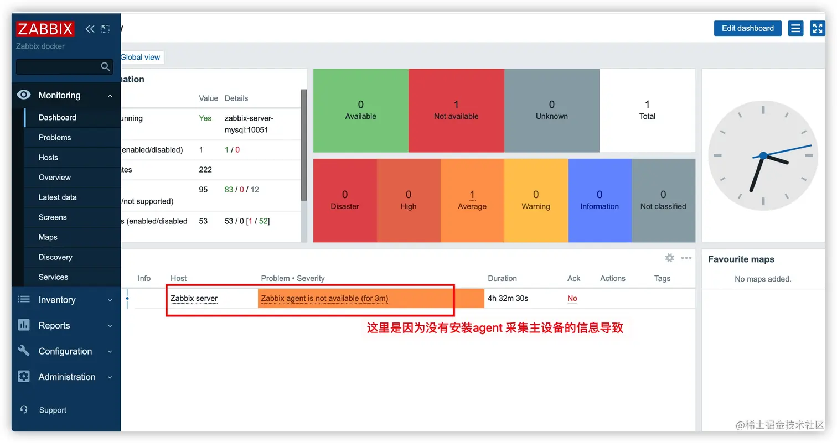Image resolution: width=837 pixels, height=443 pixels.
Task: Open the Problems menu item
Action: point(73,137)
